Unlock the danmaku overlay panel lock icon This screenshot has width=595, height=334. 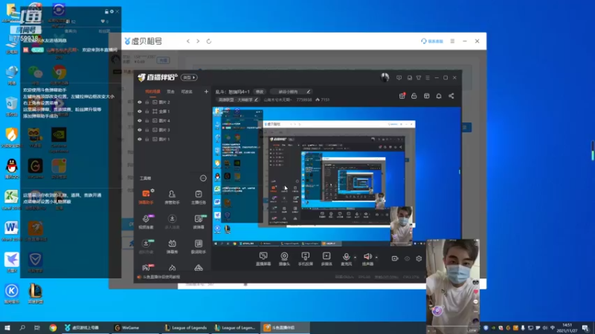106,12
